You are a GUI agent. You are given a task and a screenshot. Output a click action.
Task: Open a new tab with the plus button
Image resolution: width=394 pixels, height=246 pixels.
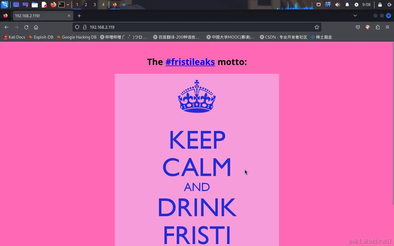click(79, 16)
